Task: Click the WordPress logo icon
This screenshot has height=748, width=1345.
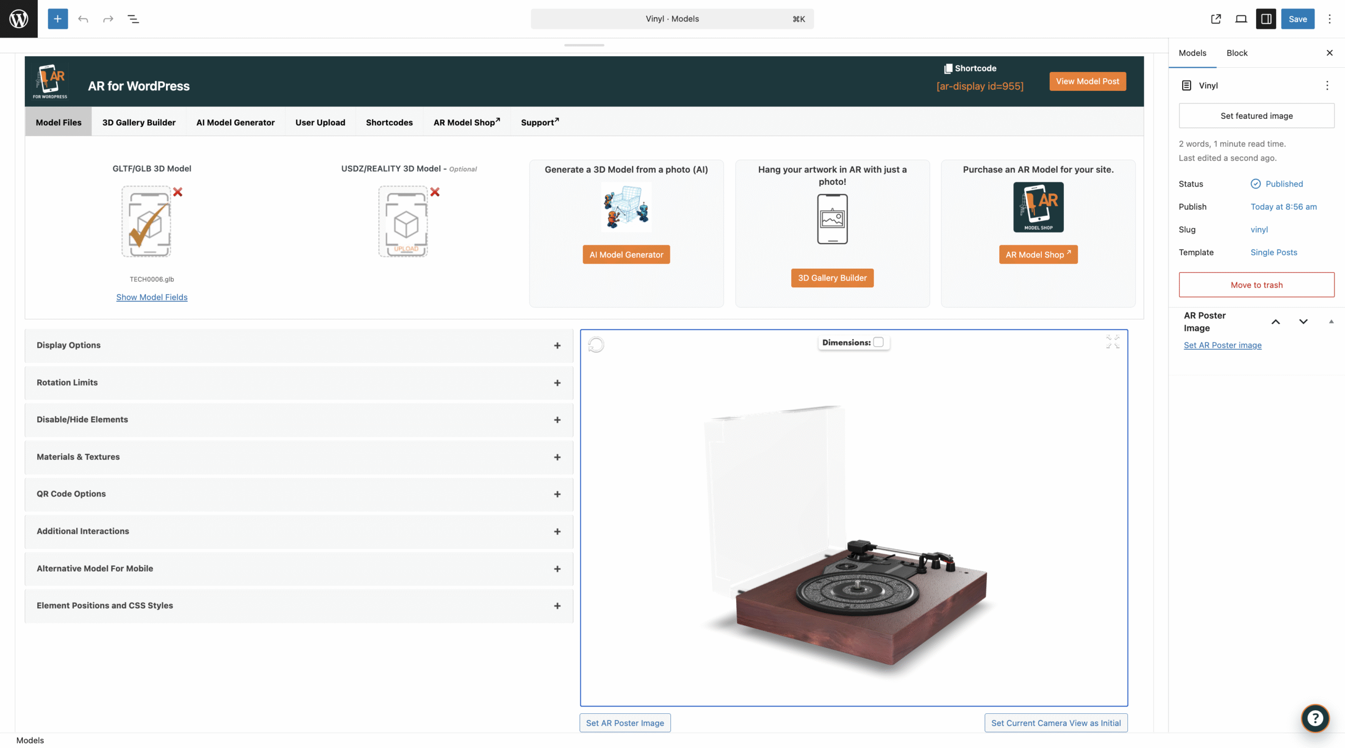Action: pyautogui.click(x=19, y=19)
